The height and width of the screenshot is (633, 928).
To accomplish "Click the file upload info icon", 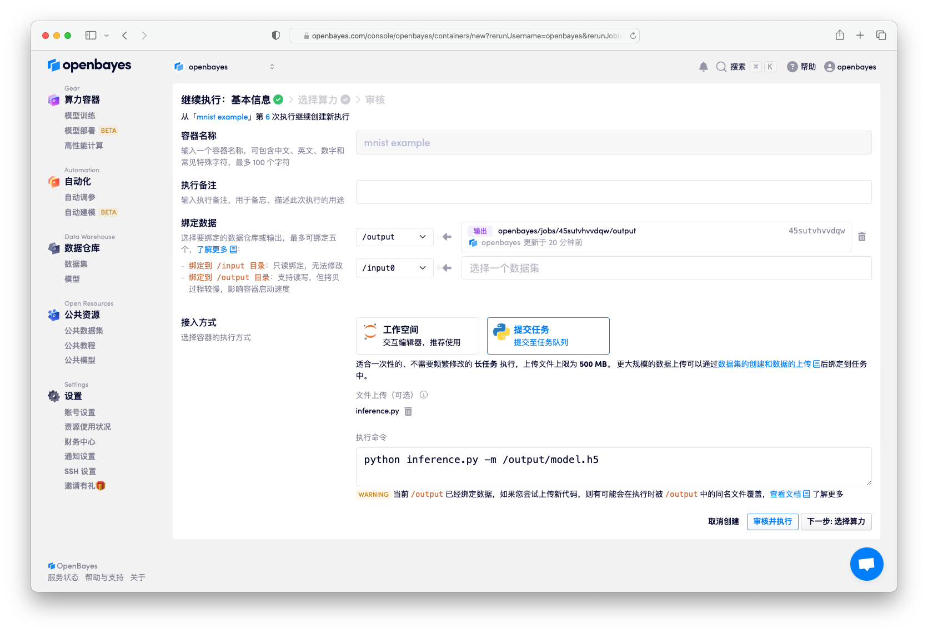I will (x=424, y=395).
